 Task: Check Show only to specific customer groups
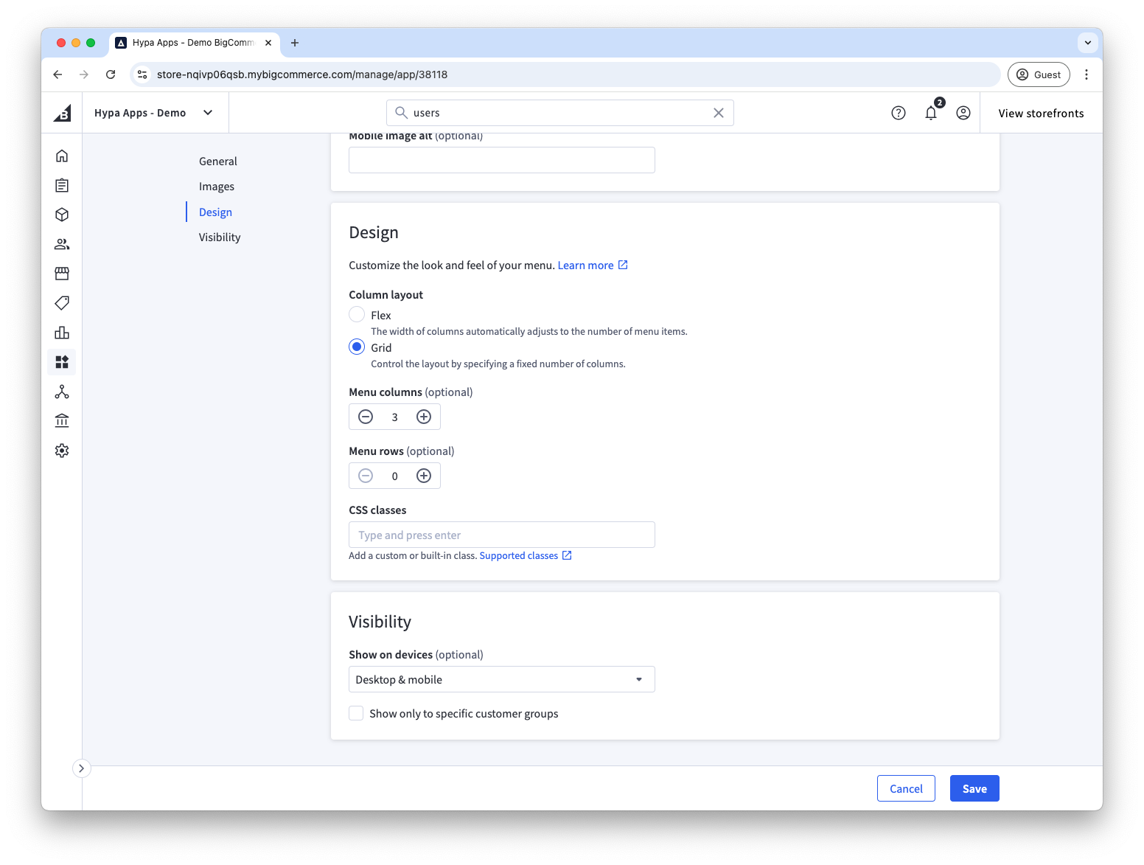pyautogui.click(x=356, y=713)
